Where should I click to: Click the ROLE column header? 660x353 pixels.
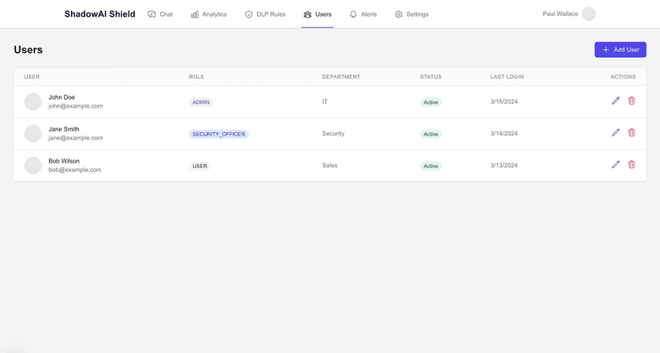(x=197, y=76)
